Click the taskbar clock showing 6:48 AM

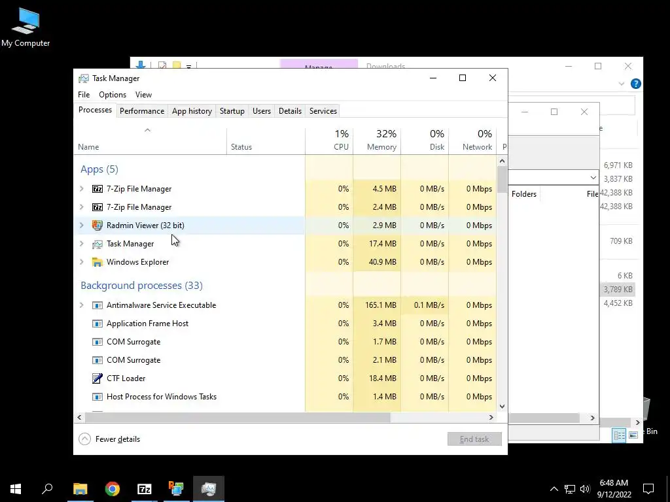(x=614, y=489)
